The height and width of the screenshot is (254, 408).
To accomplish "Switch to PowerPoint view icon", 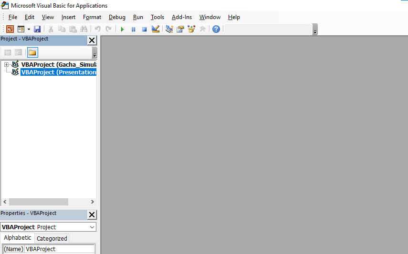I will tap(10, 29).
